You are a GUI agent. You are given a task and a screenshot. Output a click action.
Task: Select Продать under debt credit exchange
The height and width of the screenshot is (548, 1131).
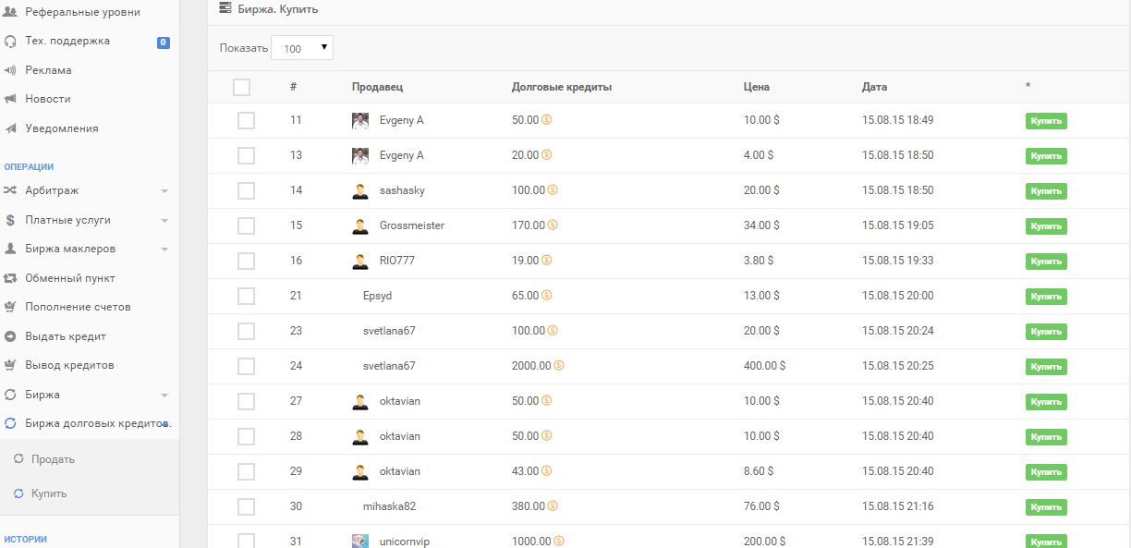[53, 459]
